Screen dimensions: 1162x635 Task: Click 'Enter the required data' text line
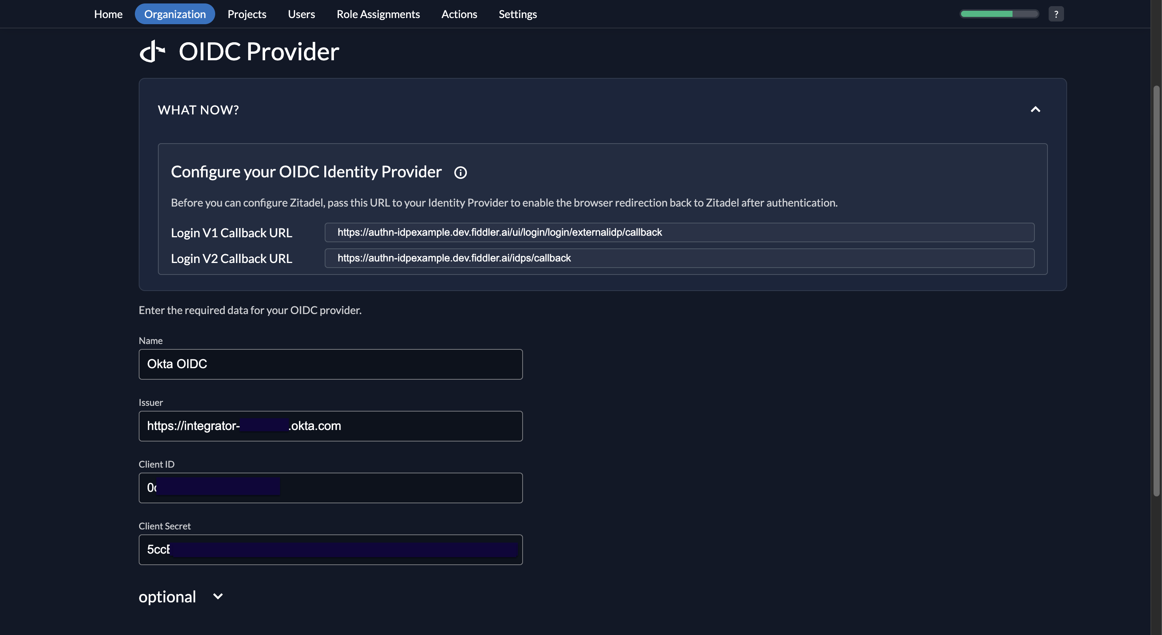click(x=250, y=310)
